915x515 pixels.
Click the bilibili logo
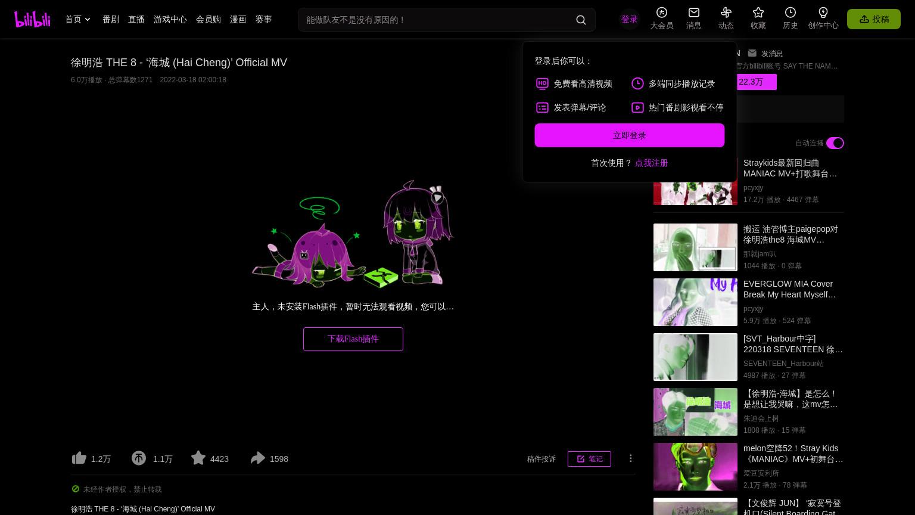tap(32, 19)
